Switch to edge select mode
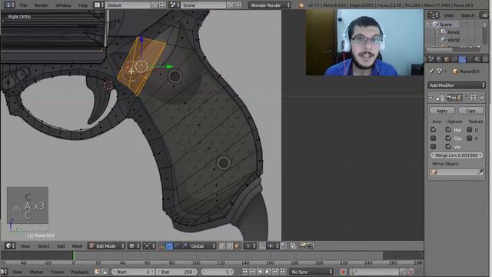Image resolution: width=492 pixels, height=277 pixels. click(x=230, y=246)
